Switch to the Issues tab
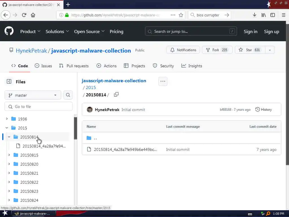The height and width of the screenshot is (217, 289). (43, 66)
